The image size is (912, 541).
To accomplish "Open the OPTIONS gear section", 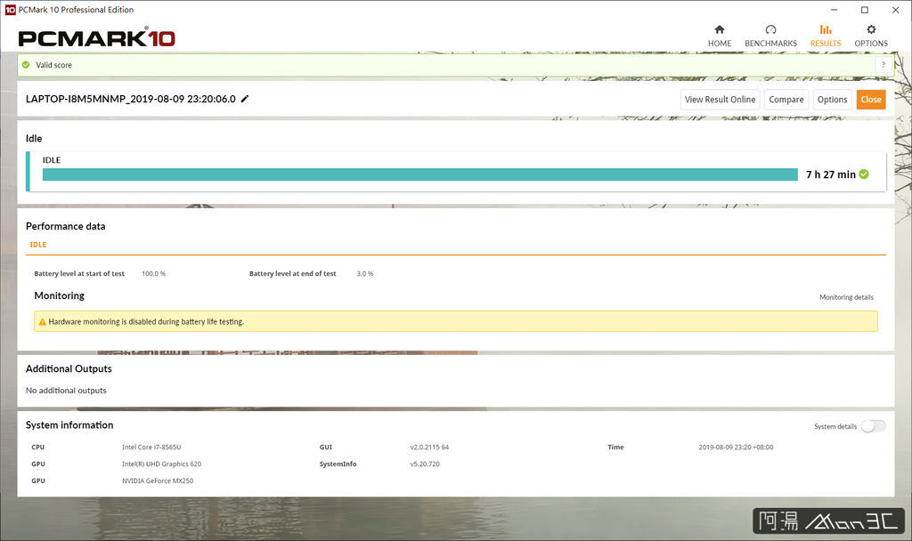I will point(871,36).
